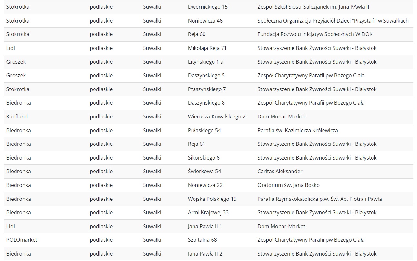
Task: Select the address Ptaszyńskiego 7
Action: pos(207,89)
